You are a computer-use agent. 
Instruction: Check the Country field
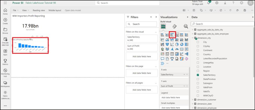[198, 54]
